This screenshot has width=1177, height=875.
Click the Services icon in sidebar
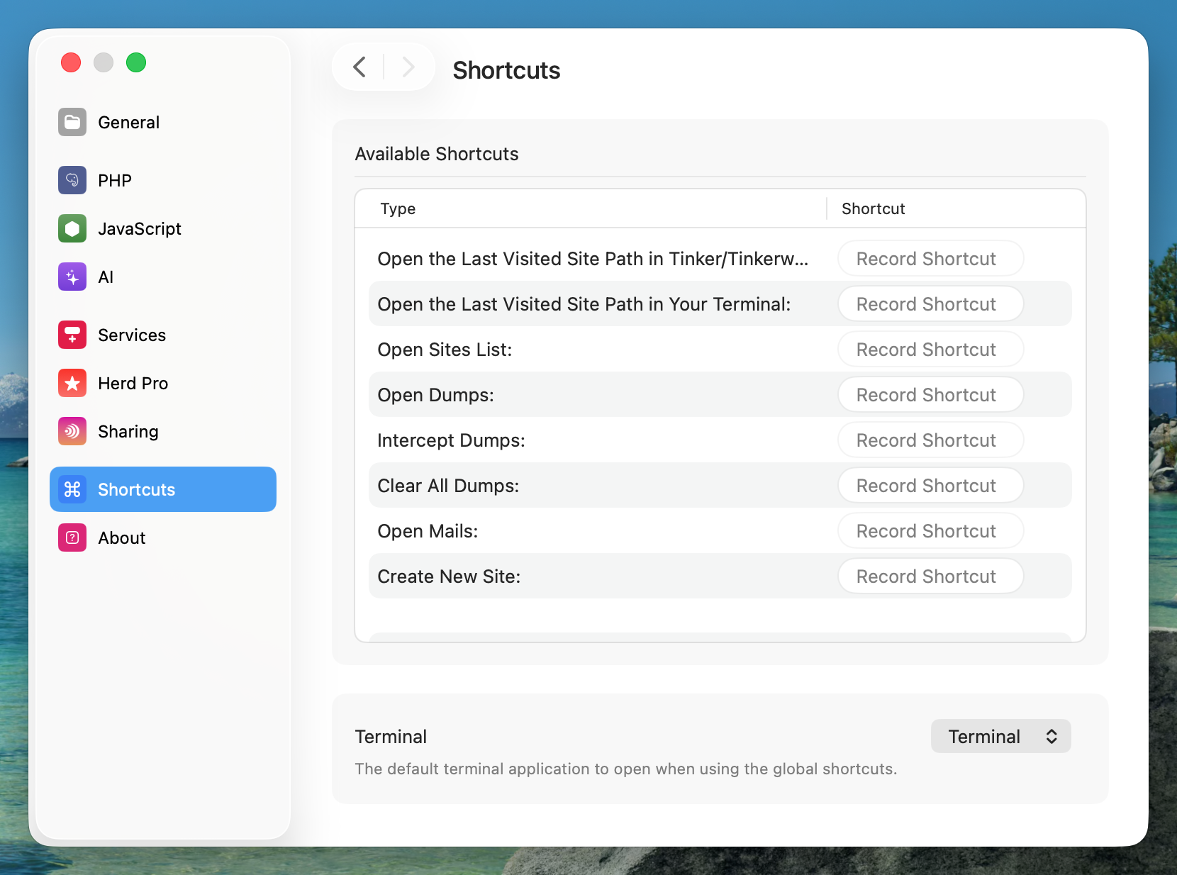(72, 335)
